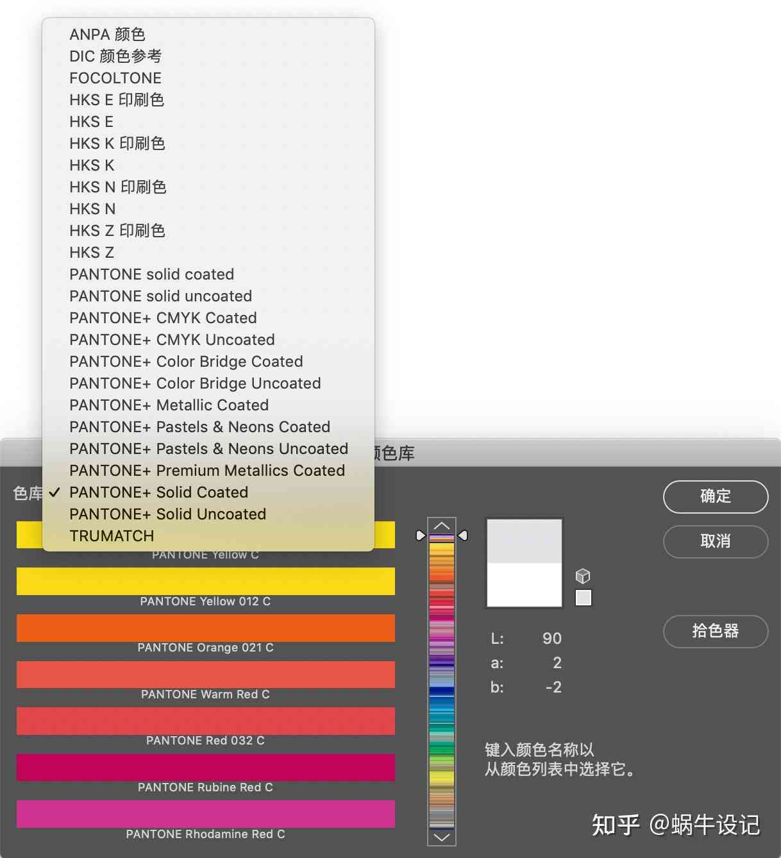Select ANPA 颜色 from the library list
781x858 pixels.
pos(208,34)
